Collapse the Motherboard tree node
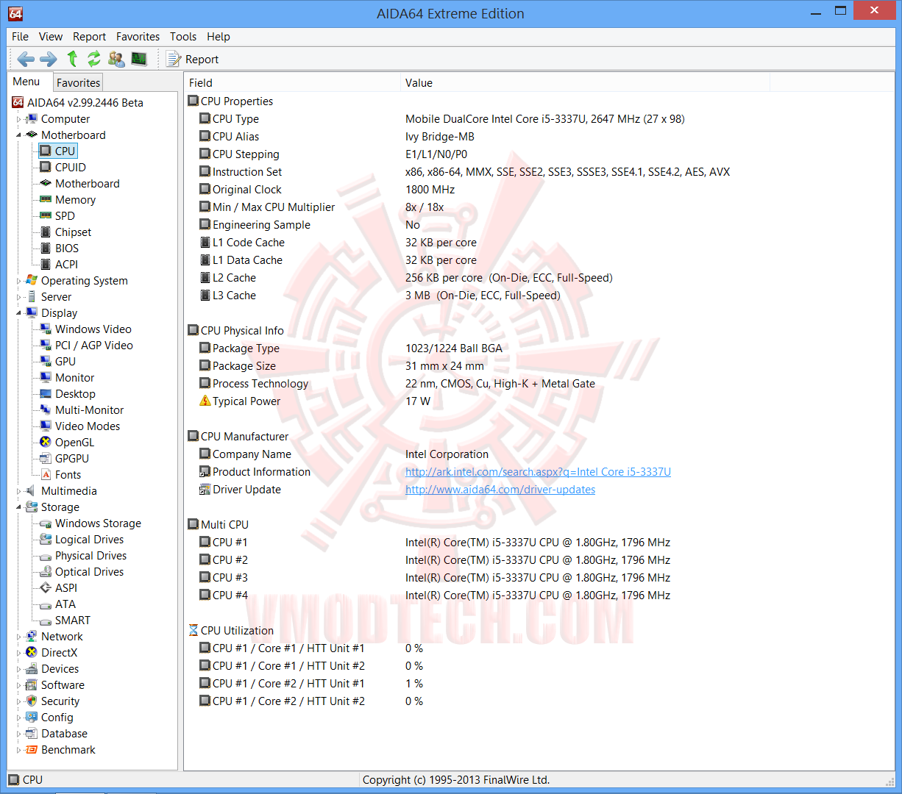Image resolution: width=902 pixels, height=794 pixels. pos(19,135)
